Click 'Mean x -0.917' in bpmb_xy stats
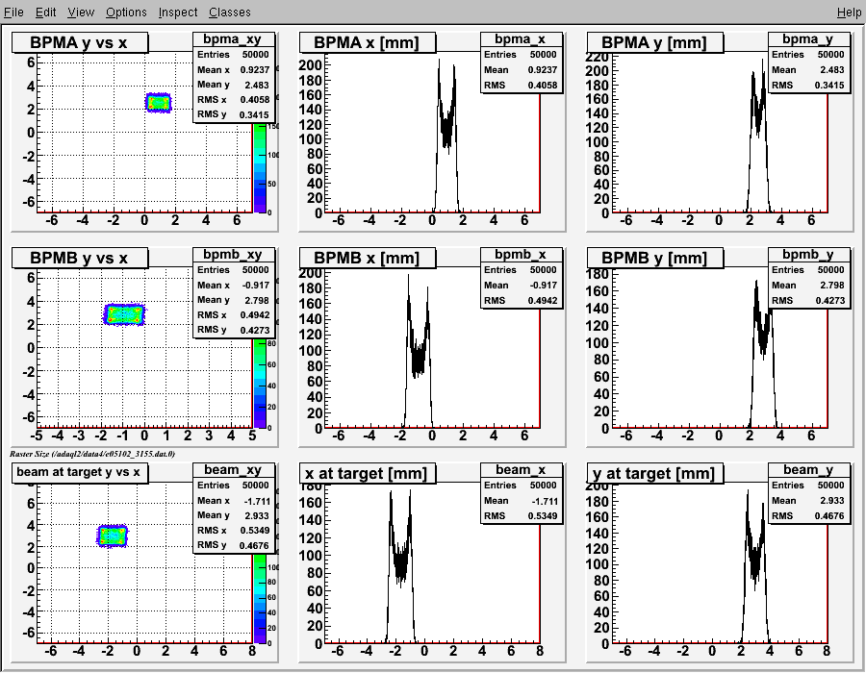The height and width of the screenshot is (673, 866). tap(233, 286)
